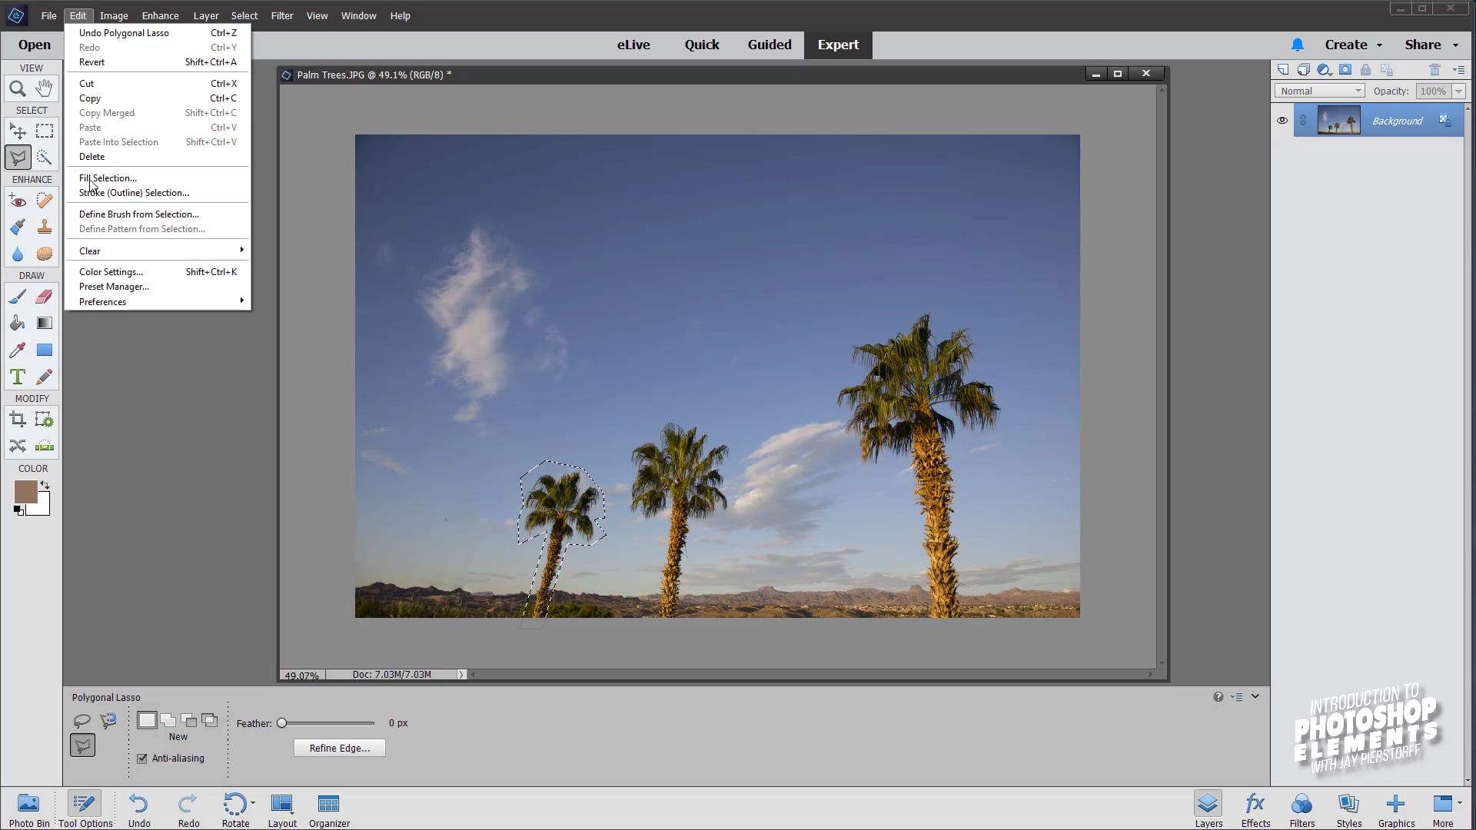This screenshot has width=1476, height=830.
Task: Select the Red Eye Removal tool
Action: point(17,201)
